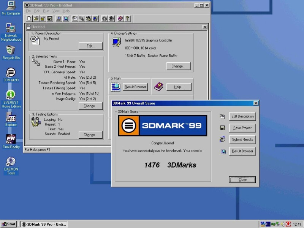This screenshot has width=304, height=228.
Task: Click Edit... in Project Description section
Action: pyautogui.click(x=90, y=46)
